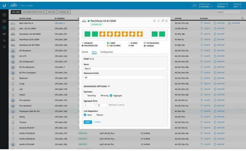The height and width of the screenshot is (151, 246).
Task: Open the Statistics pulse icon in sidebar
Action: (x=4, y=40)
